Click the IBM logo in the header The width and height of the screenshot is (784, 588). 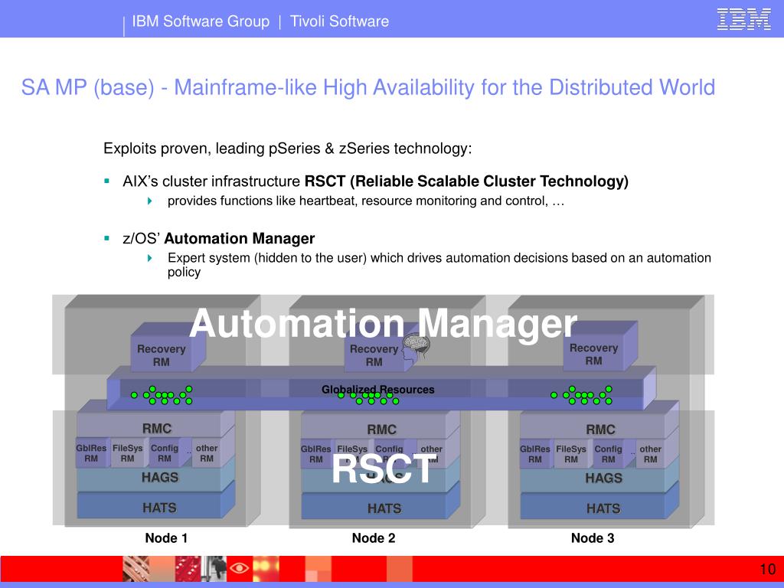743,19
